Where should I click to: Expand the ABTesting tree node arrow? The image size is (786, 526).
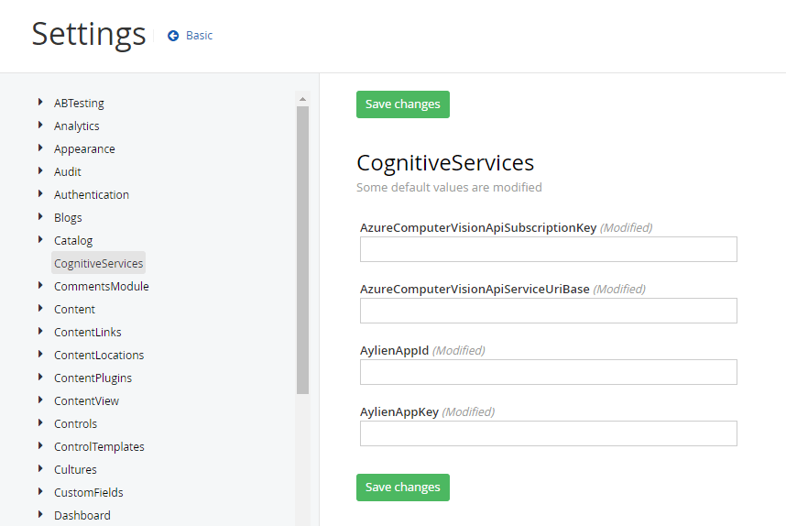click(x=40, y=103)
